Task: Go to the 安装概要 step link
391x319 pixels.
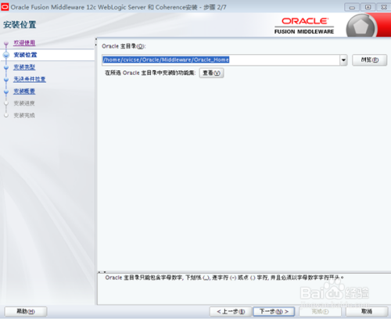Action: point(24,91)
